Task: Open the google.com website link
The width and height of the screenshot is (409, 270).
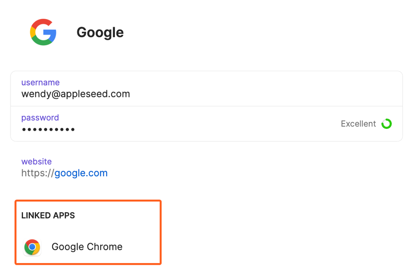Action: click(81, 173)
